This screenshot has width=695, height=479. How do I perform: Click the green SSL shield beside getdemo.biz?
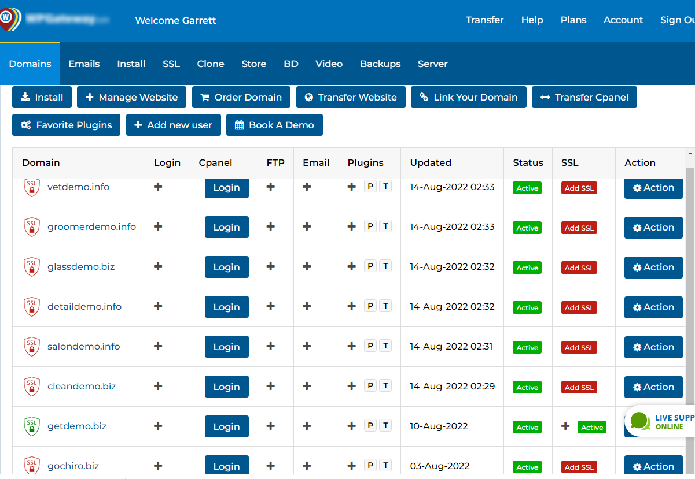pos(32,426)
